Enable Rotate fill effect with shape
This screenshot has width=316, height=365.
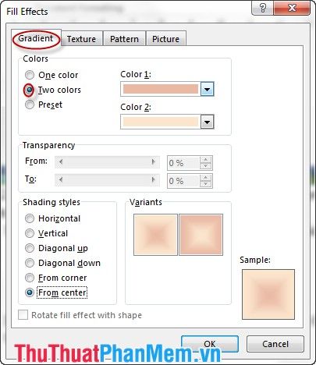click(23, 315)
